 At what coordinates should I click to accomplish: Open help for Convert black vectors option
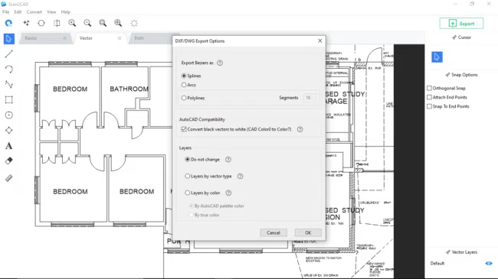(300, 129)
